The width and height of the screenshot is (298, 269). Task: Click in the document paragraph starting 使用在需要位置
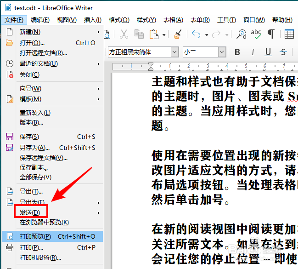(224, 178)
